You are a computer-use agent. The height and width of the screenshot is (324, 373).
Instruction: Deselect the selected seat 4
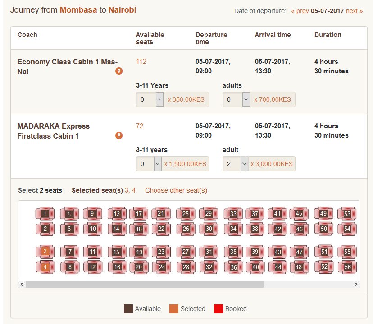(45, 267)
